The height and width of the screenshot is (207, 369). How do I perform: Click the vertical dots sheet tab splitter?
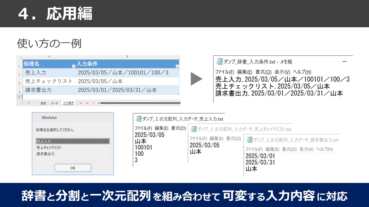click(x=93, y=103)
